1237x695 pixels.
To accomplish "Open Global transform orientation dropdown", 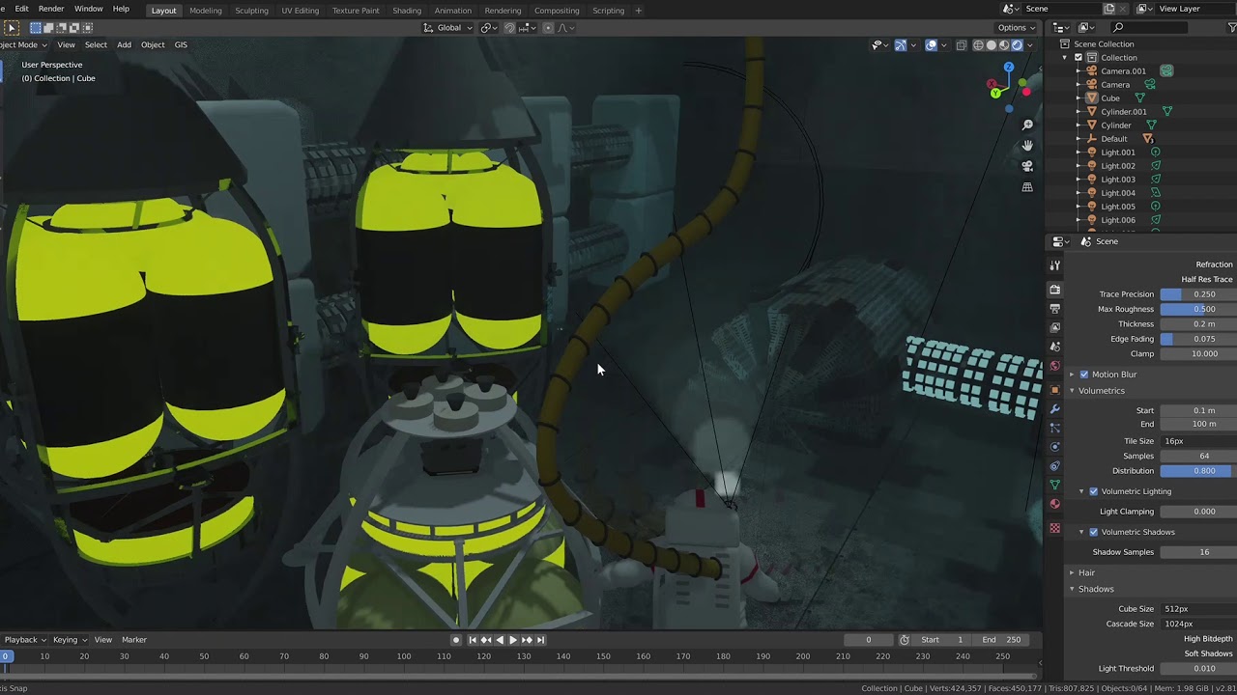I will click(x=448, y=27).
